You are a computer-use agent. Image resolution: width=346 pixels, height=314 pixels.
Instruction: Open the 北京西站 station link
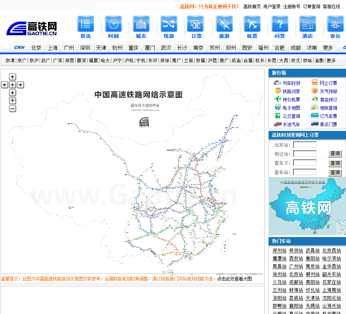[x=332, y=250]
